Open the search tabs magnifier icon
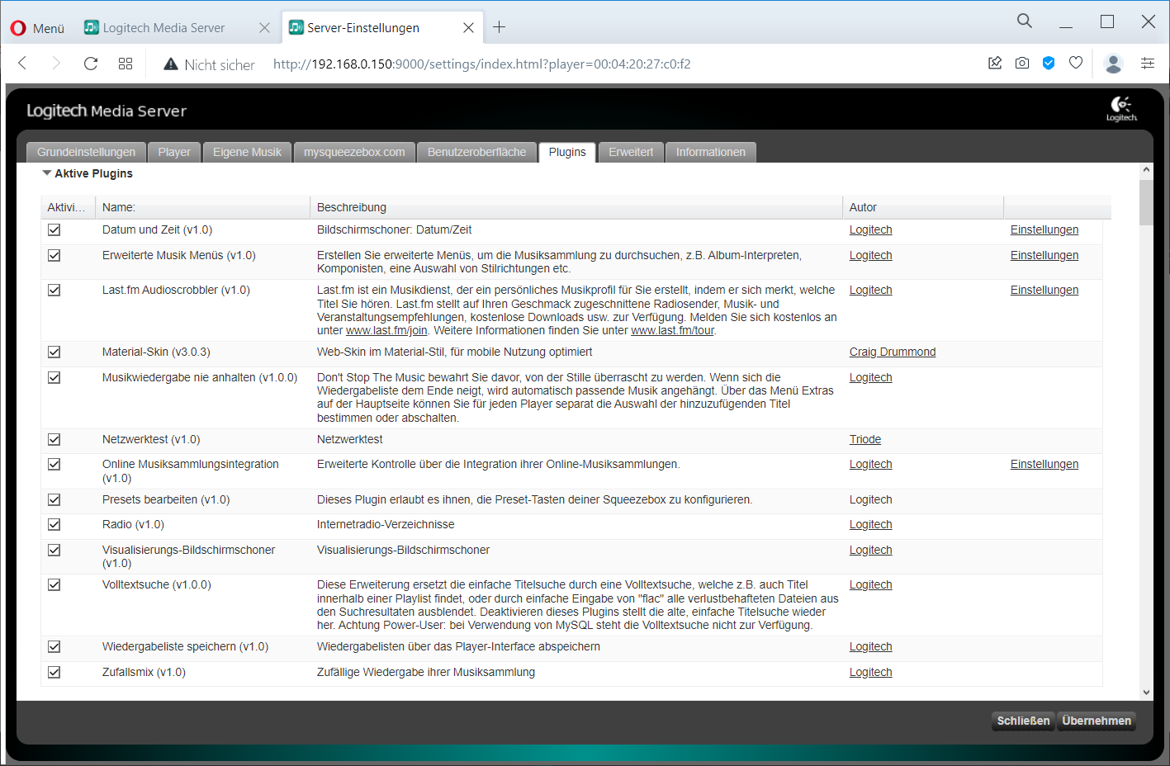Viewport: 1170px width, 766px height. [x=1025, y=21]
